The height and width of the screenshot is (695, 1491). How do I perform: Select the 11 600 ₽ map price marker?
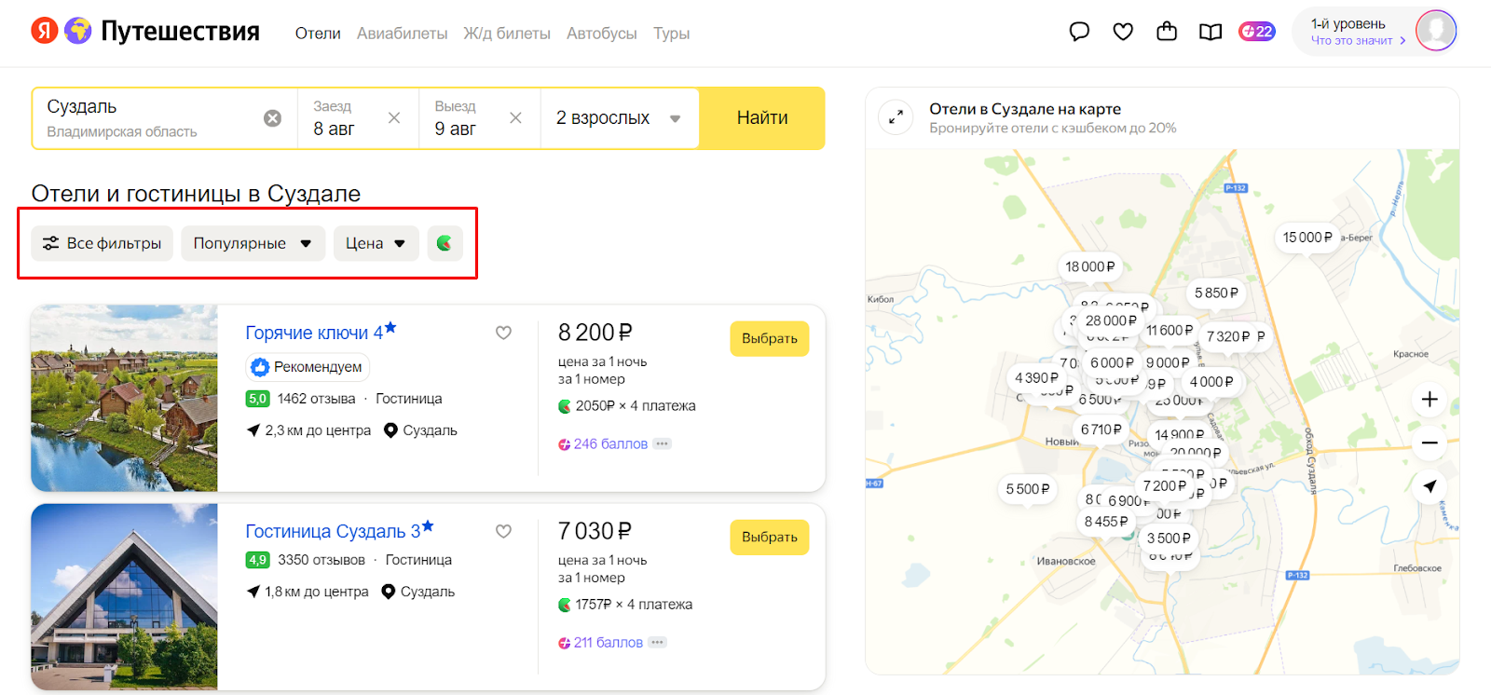pyautogui.click(x=1169, y=331)
